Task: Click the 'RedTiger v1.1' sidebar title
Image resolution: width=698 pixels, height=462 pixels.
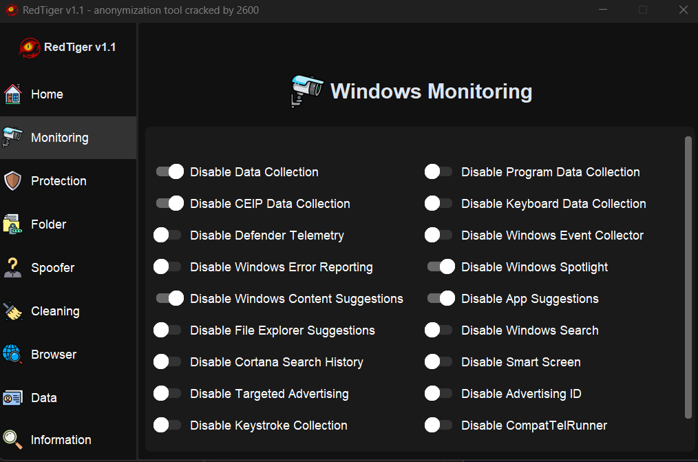Action: pyautogui.click(x=80, y=48)
